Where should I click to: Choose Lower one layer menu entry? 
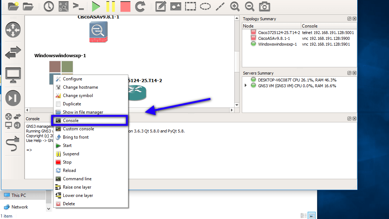(x=91, y=195)
